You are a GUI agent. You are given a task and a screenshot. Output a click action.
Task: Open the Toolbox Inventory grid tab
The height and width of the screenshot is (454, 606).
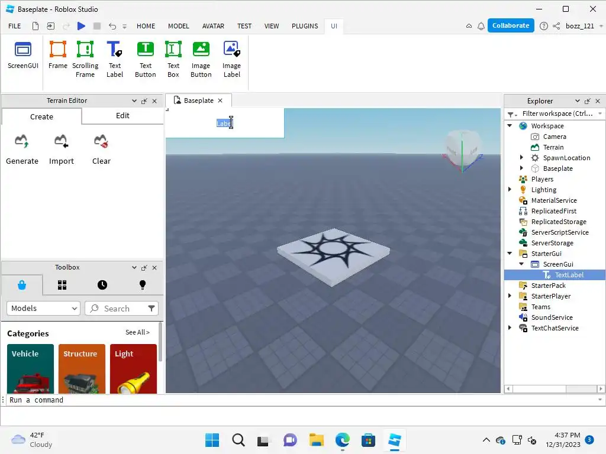[62, 285]
